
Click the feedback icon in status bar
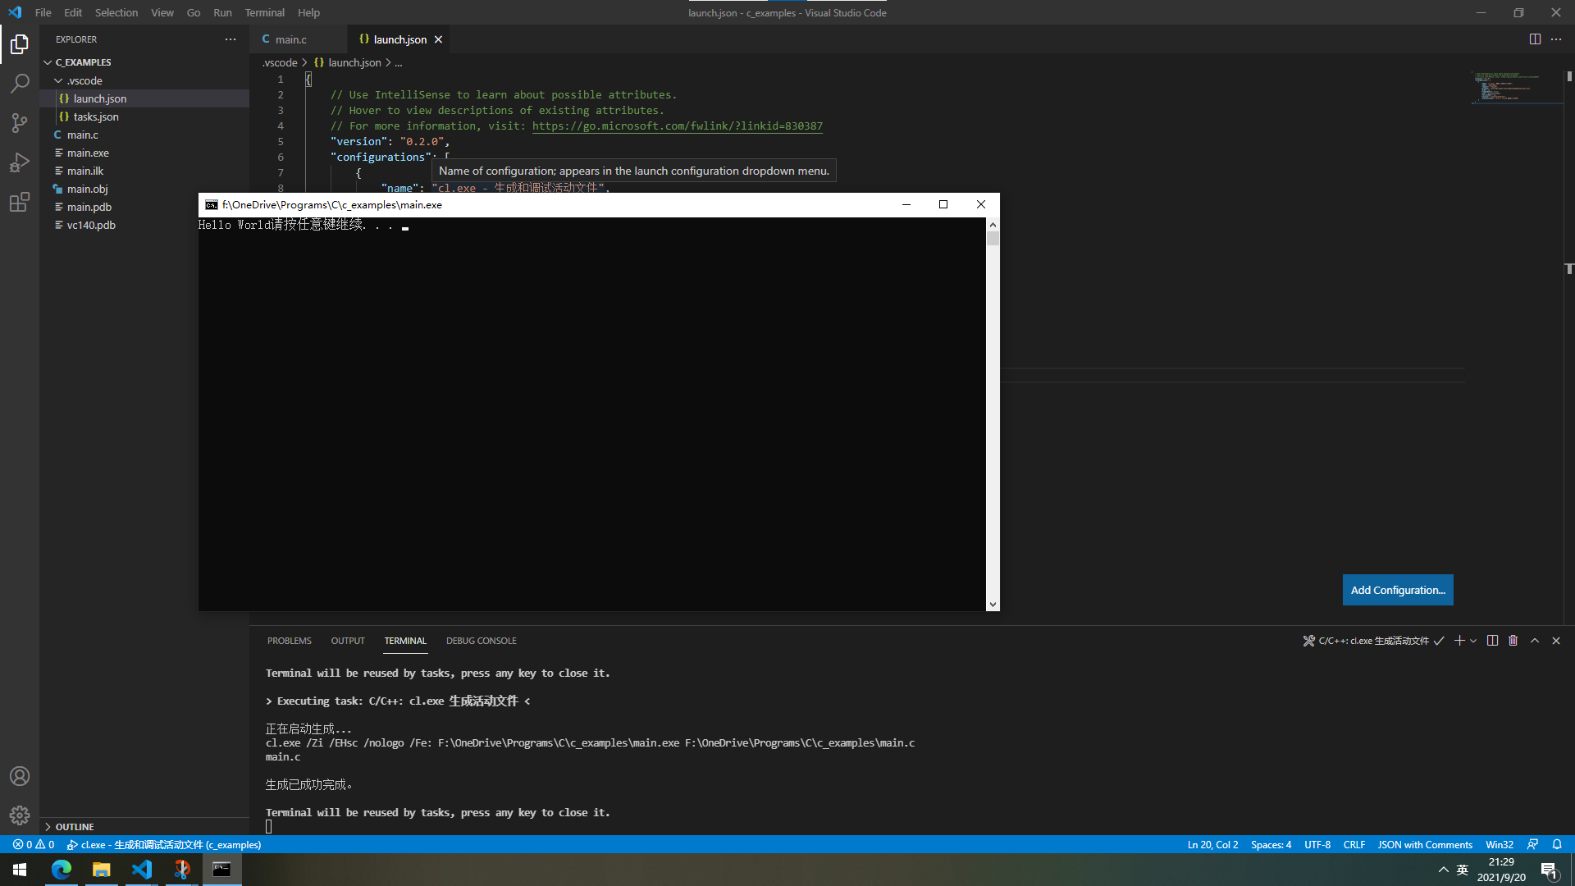pyautogui.click(x=1532, y=844)
